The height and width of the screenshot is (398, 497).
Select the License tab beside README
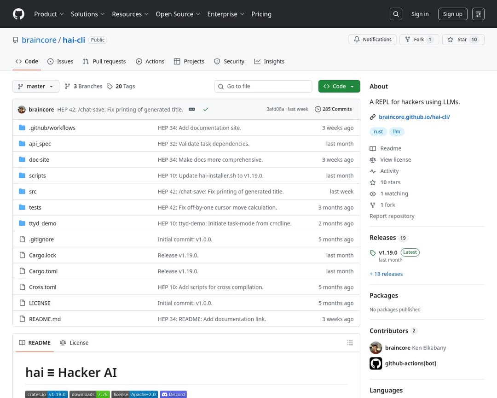coord(74,343)
